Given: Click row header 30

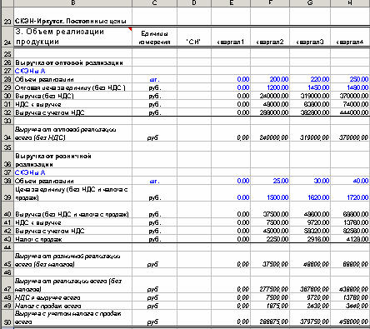Looking at the screenshot, I should click(x=7, y=96).
